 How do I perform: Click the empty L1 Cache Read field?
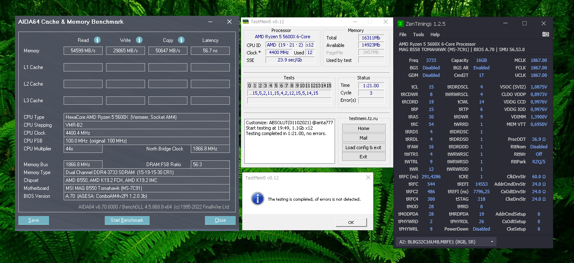pos(83,67)
